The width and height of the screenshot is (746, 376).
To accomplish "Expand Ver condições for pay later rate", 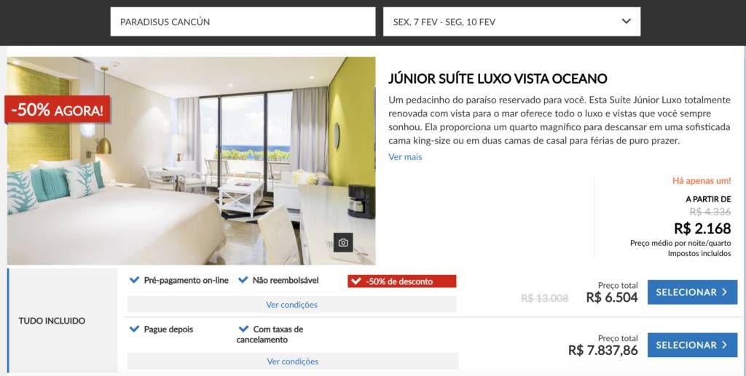I will pos(293,361).
